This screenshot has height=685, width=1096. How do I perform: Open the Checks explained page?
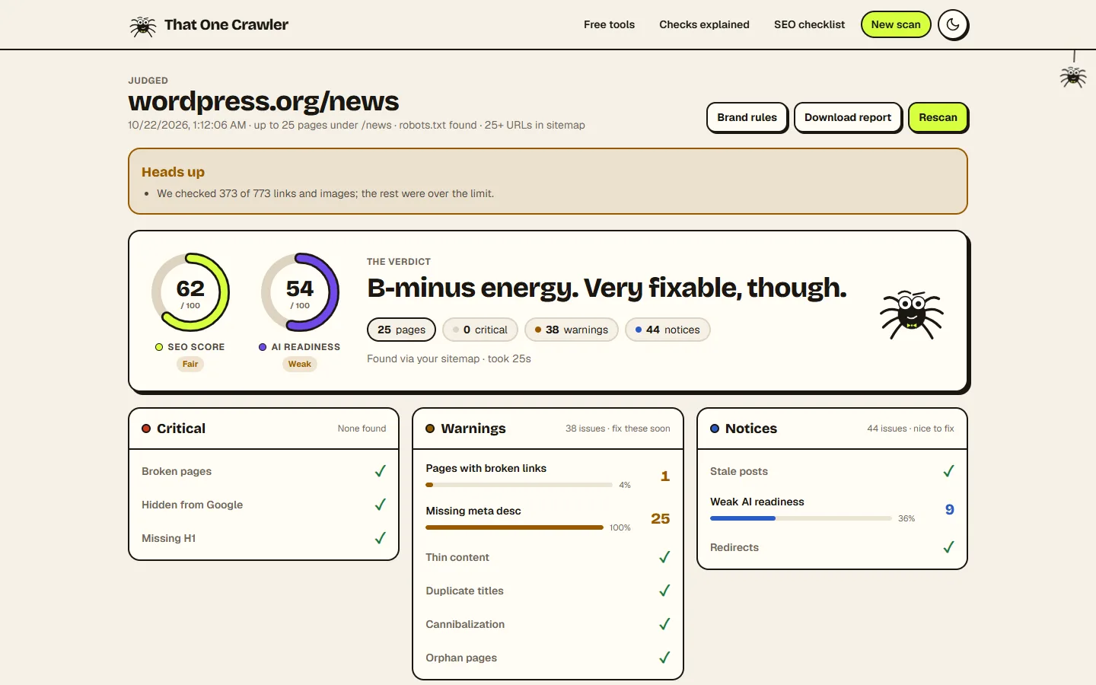704,24
